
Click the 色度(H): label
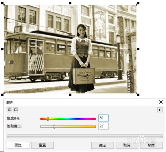13,118
